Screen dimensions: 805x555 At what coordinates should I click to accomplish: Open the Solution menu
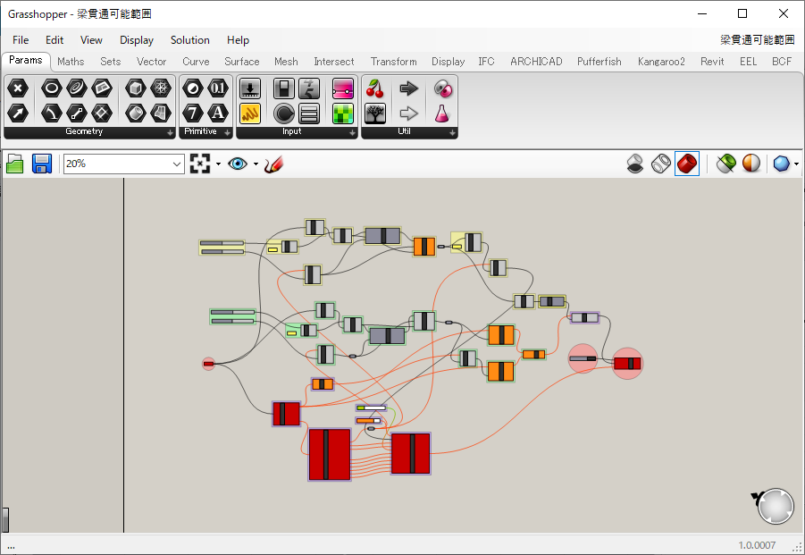pos(190,40)
